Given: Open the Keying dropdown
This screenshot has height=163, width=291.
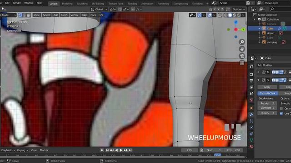Looking at the screenshot, I should point(23,150).
